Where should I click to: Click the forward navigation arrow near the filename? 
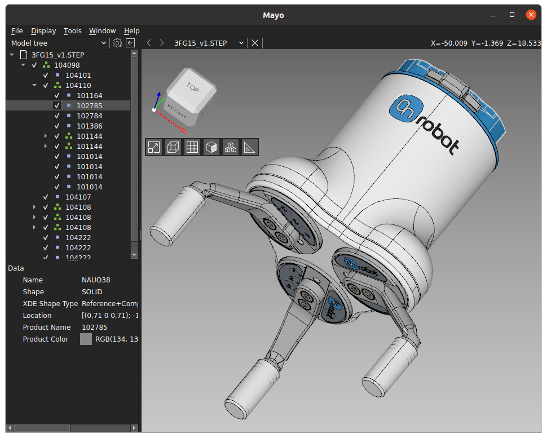pyautogui.click(x=162, y=42)
